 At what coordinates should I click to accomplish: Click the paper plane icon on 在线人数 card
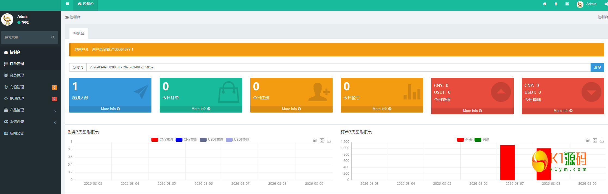pyautogui.click(x=141, y=92)
